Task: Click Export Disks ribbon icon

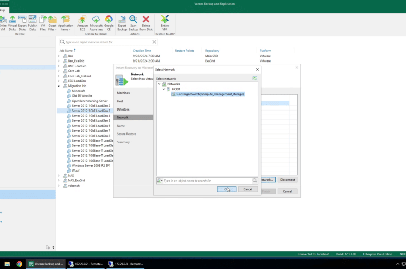Action: click(22, 23)
